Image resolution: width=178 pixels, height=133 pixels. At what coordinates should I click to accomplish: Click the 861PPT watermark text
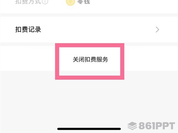click(157, 126)
